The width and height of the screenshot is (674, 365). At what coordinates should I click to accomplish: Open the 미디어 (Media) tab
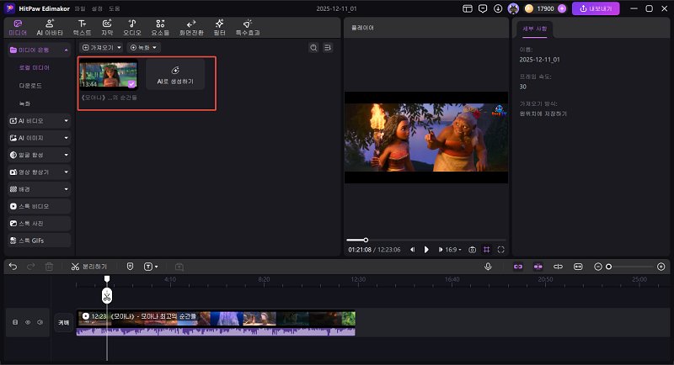click(x=18, y=28)
